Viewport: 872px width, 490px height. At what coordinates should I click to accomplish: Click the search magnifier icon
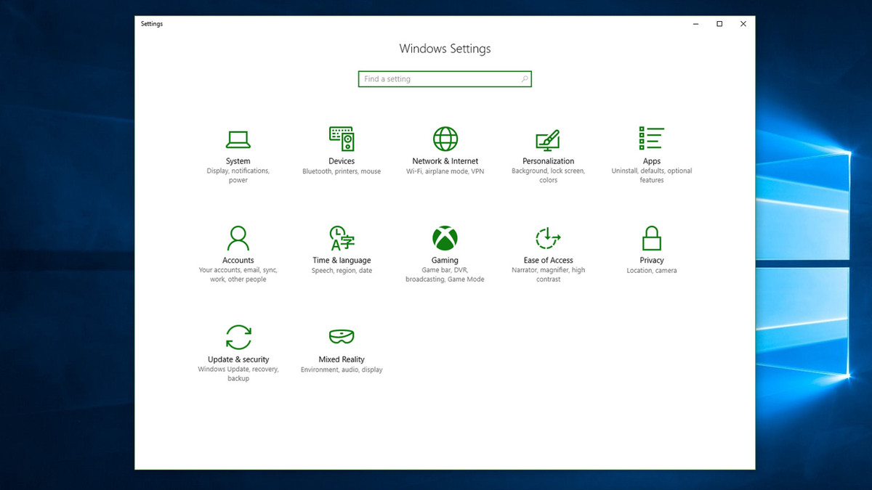525,78
